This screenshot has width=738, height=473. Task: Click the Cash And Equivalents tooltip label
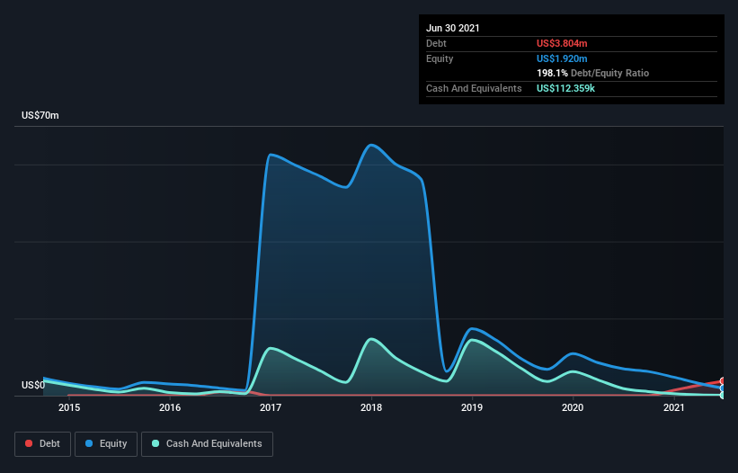pos(474,88)
